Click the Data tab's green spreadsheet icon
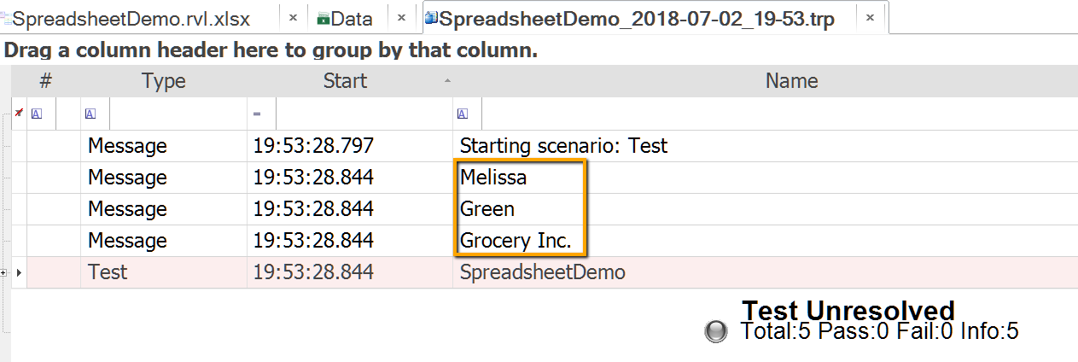Image resolution: width=1078 pixels, height=362 pixels. click(x=323, y=18)
